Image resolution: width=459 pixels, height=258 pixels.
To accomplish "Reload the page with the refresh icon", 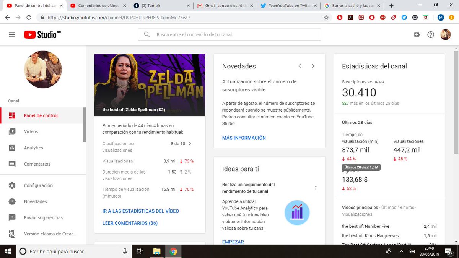I will coord(29,18).
